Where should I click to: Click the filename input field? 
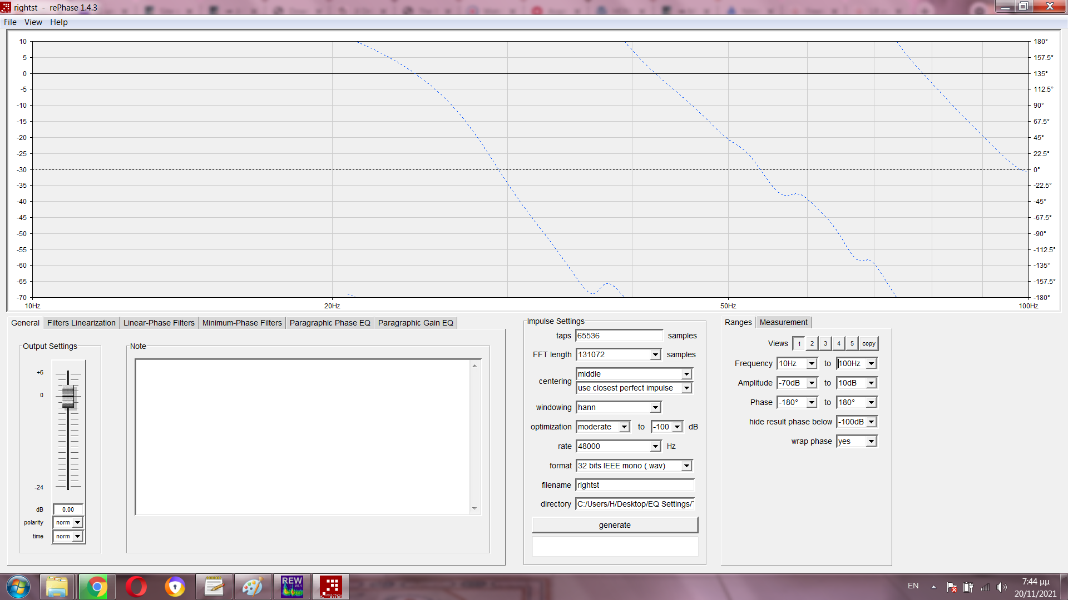point(634,485)
